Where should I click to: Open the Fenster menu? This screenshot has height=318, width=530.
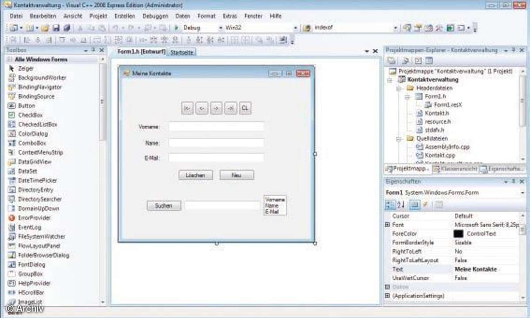click(x=254, y=16)
